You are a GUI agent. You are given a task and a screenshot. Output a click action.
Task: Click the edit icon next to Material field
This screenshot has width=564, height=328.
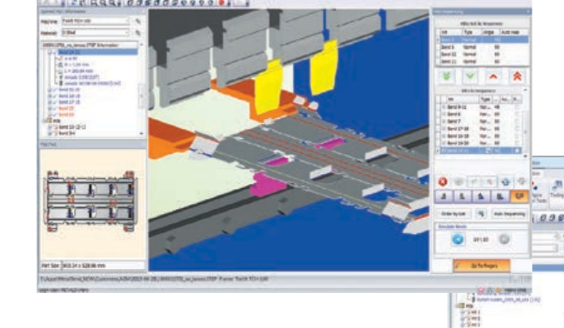pos(137,32)
